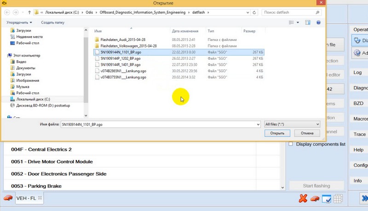The image size is (368, 211).
Task: Go up one folder level with up arrow
Action: 29,12
